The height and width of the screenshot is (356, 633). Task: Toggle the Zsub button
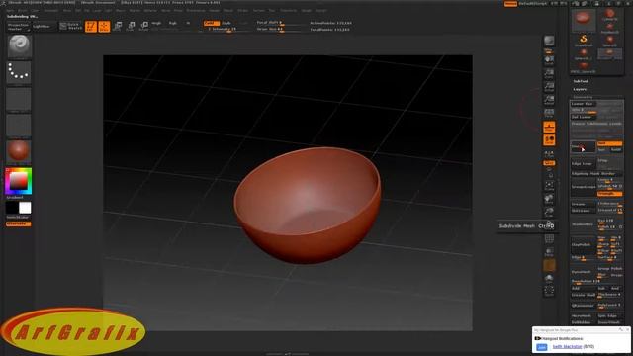pos(226,23)
